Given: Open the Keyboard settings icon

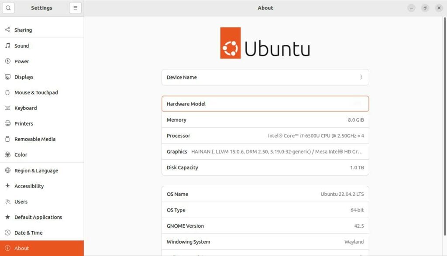Looking at the screenshot, I should 7,108.
